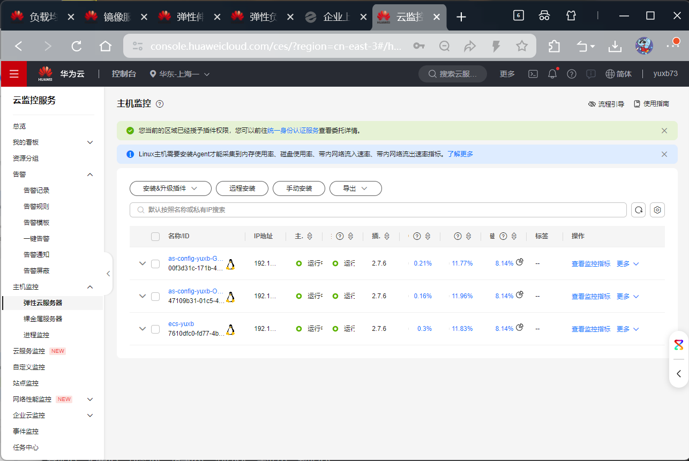Go to 裸金属服务器 monitoring
This screenshot has width=689, height=461.
[x=43, y=319]
